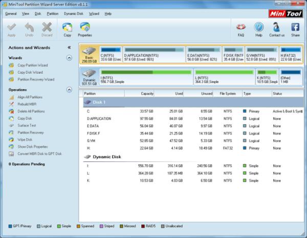Screen dimensions: 307x238
Task: Select the G:VM row in partition list
Action: click(x=93, y=140)
